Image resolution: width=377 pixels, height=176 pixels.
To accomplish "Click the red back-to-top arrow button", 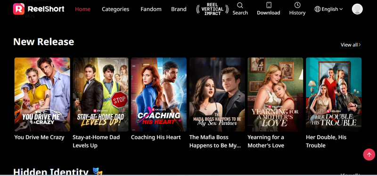I will pos(369,155).
